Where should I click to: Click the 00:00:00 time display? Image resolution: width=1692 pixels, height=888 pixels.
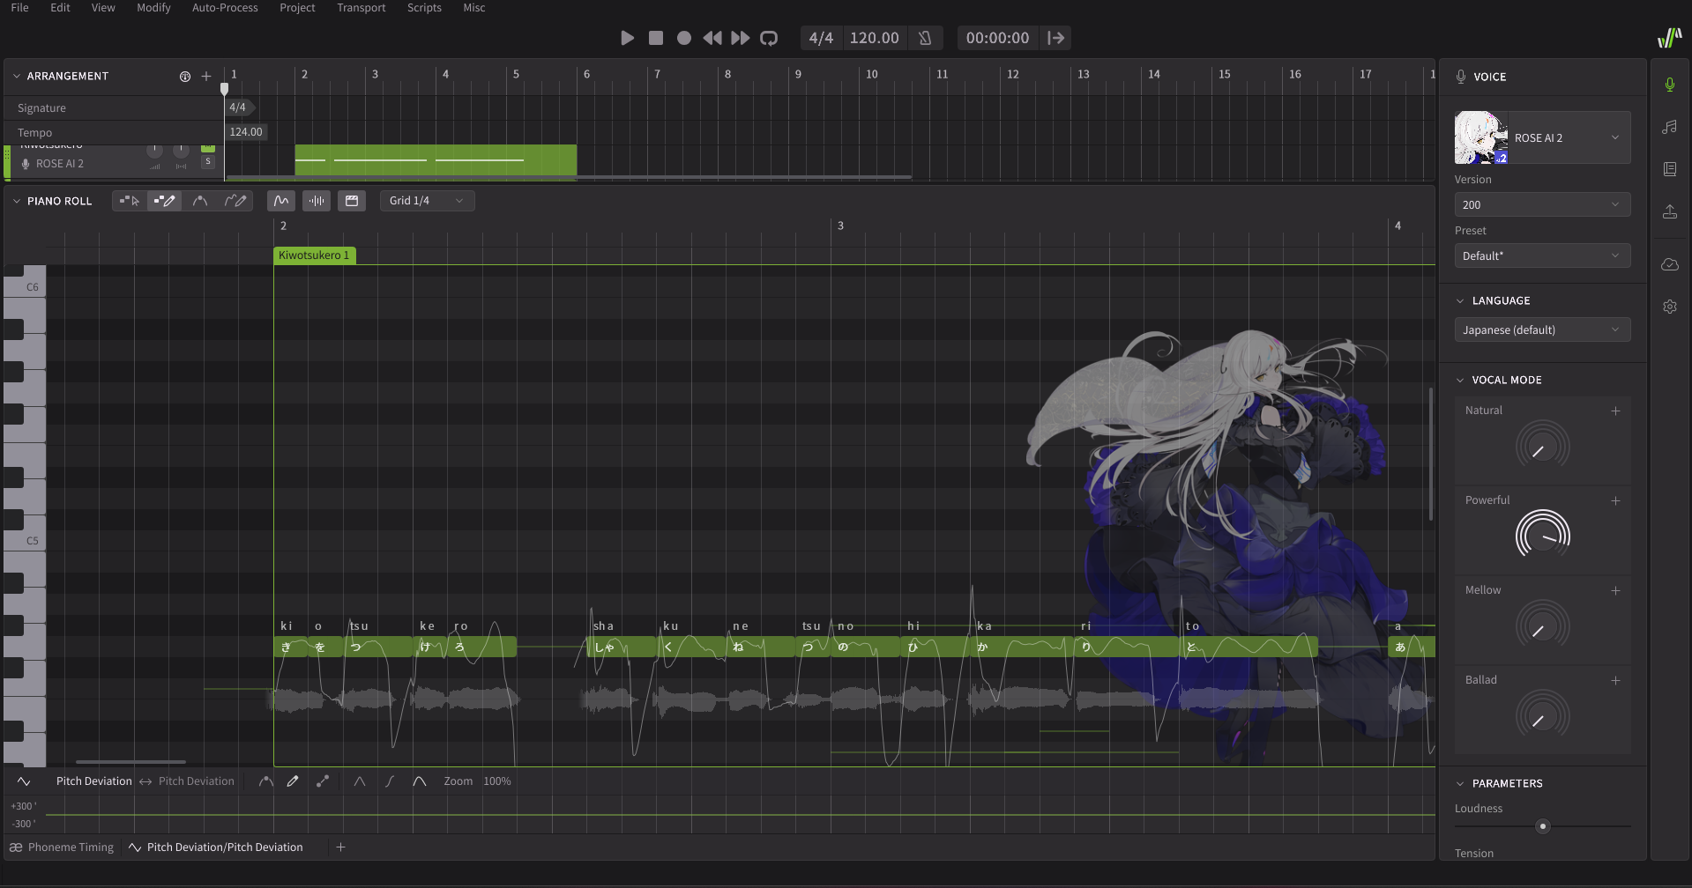pos(997,38)
